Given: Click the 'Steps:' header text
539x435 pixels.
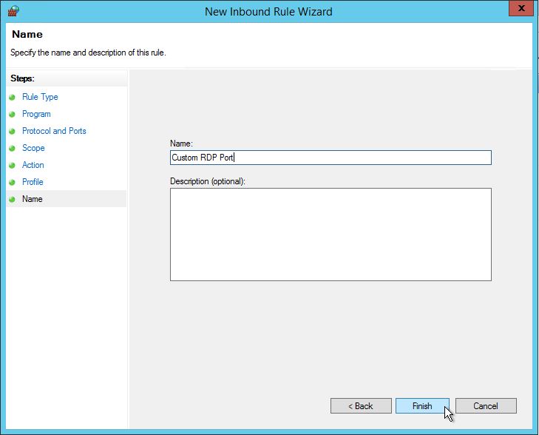Looking at the screenshot, I should (x=22, y=78).
